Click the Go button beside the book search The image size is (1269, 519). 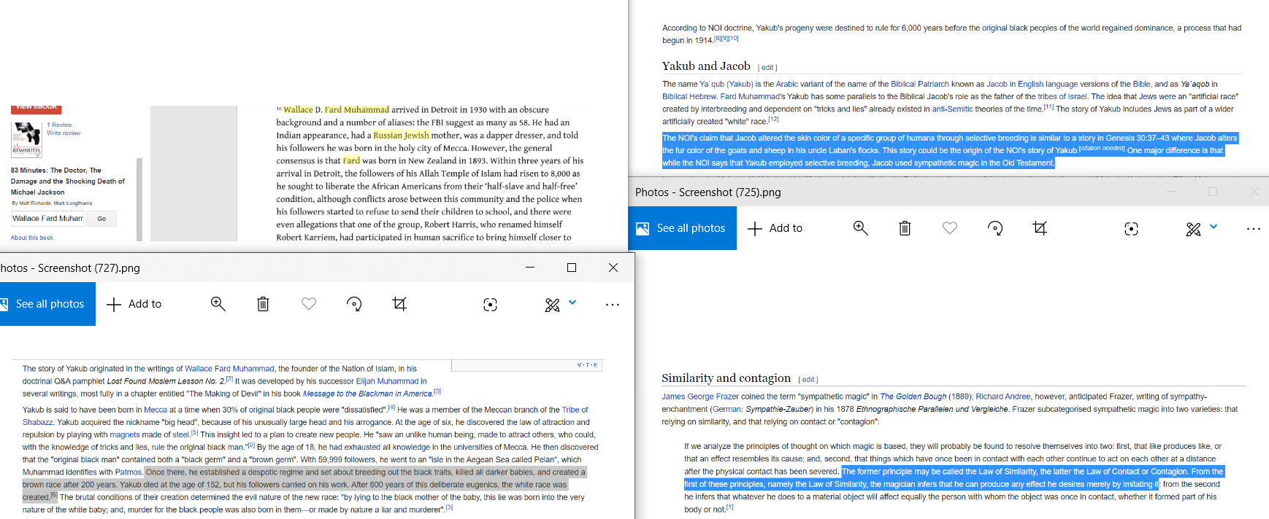(x=101, y=219)
